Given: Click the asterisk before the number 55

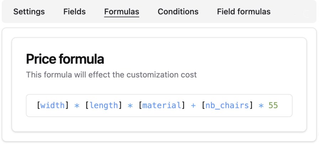Looking at the screenshot, I should coord(261,106).
